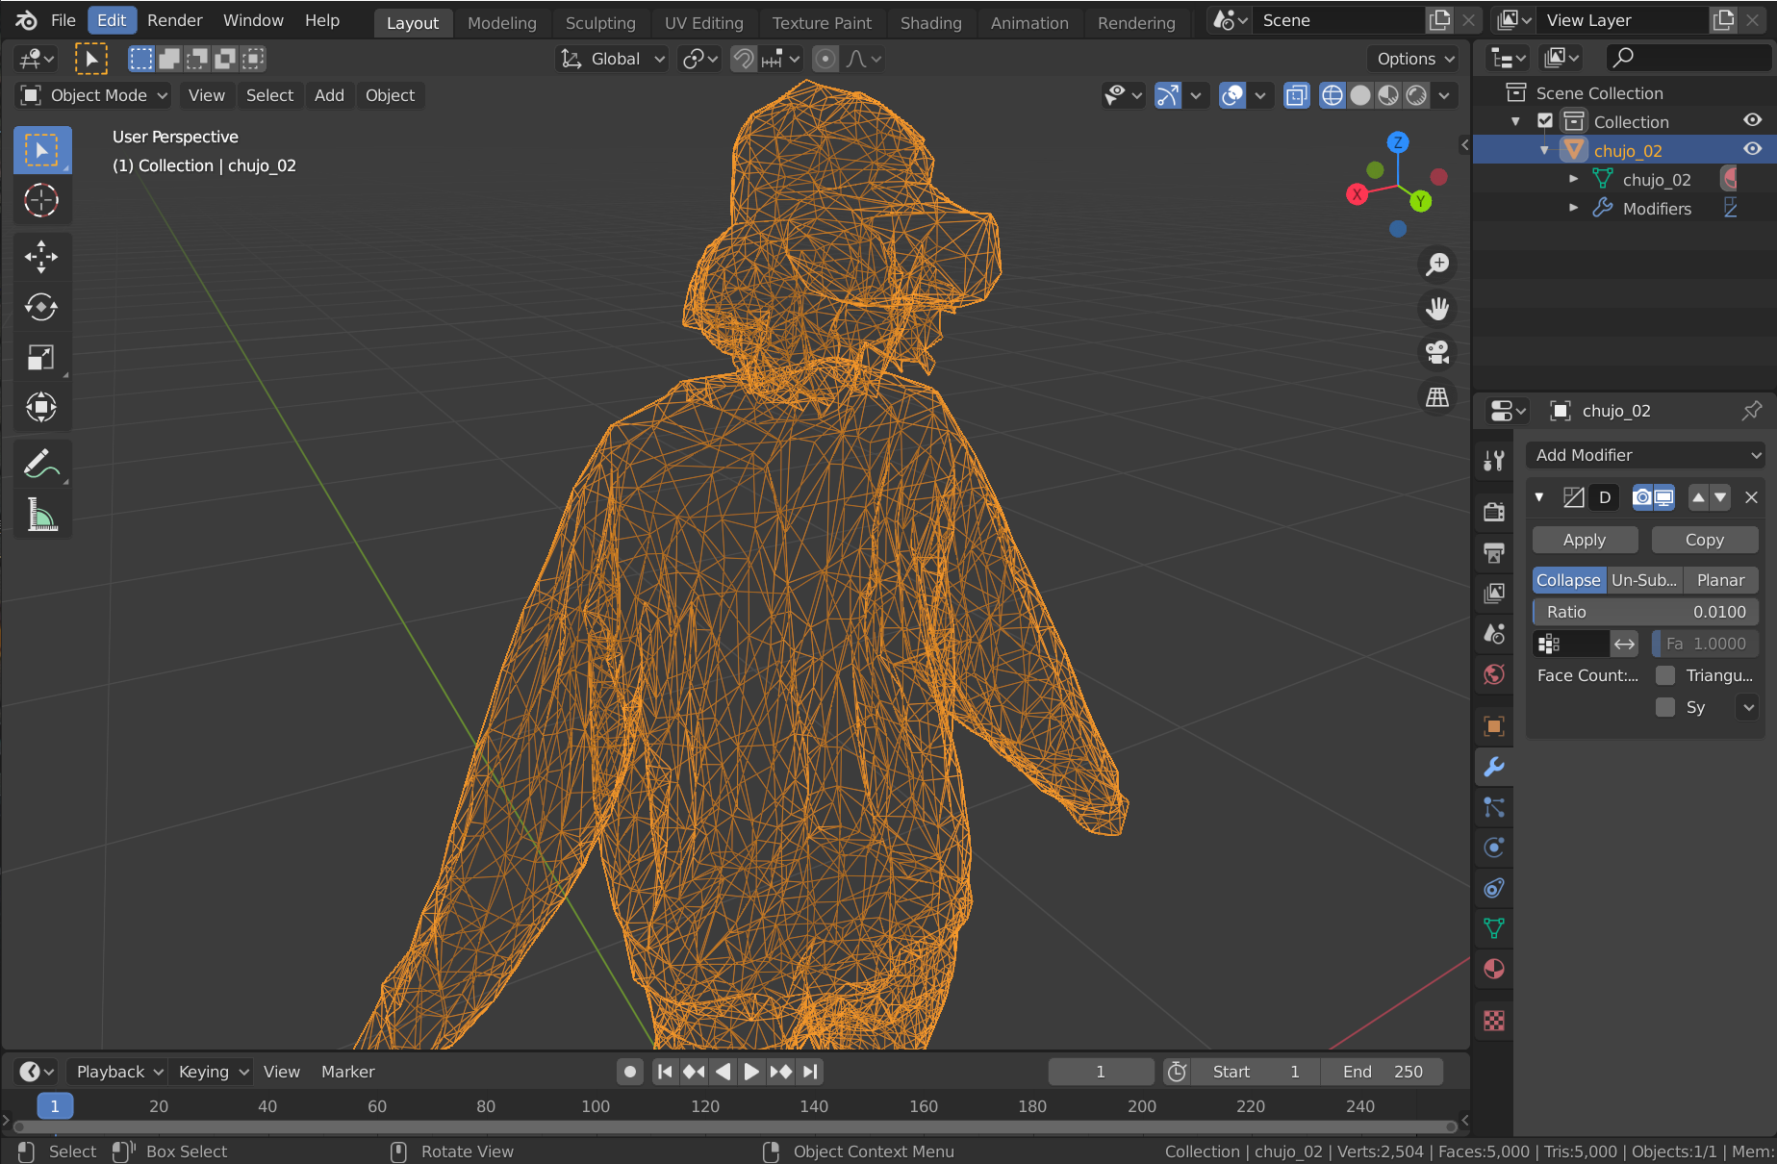Screen dimensions: 1777x1164
Task: Activate the 3D Cursor tool
Action: (x=41, y=200)
